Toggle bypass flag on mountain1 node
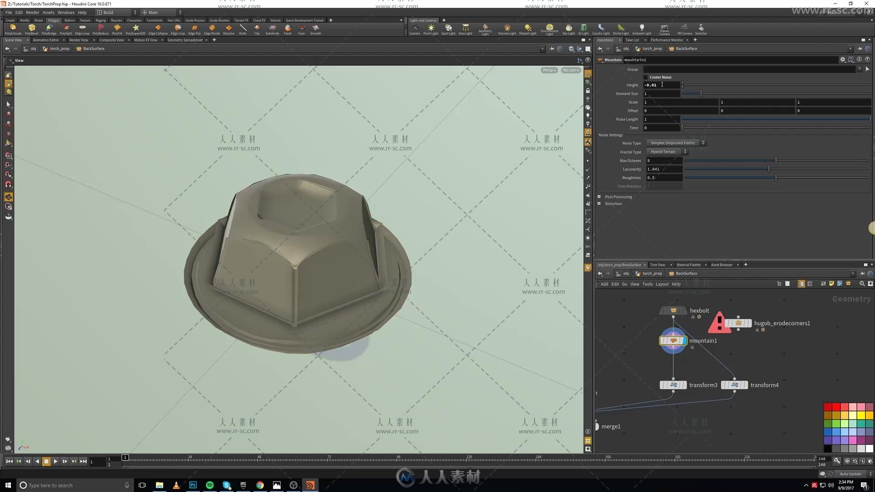The width and height of the screenshot is (875, 492). [662, 341]
